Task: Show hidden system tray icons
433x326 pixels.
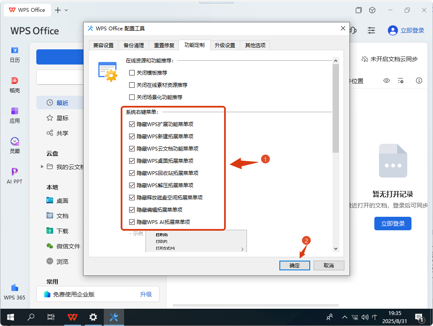Action: pyautogui.click(x=345, y=317)
